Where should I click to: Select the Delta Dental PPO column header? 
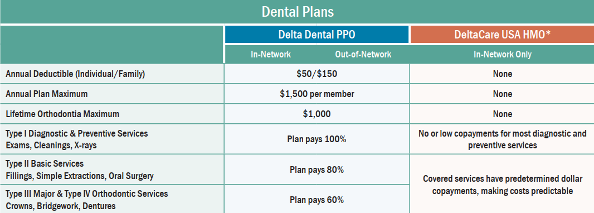[317, 35]
